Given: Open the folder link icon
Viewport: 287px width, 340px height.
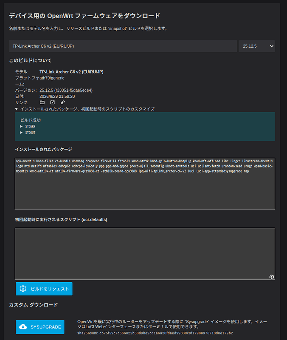Looking at the screenshot, I should 42,102.
